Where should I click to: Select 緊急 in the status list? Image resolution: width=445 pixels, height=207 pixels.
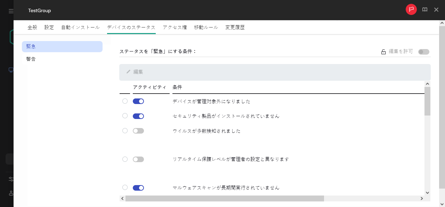(x=31, y=46)
